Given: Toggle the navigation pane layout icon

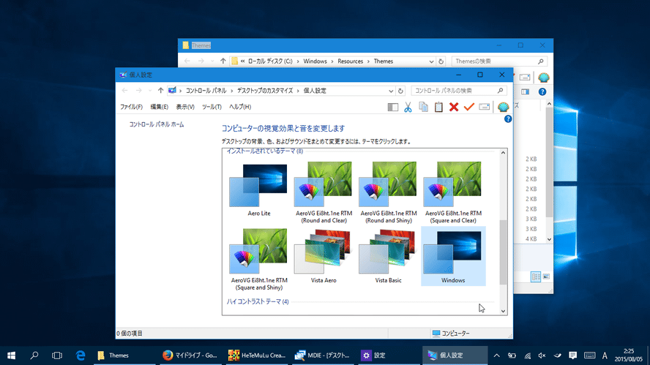Looking at the screenshot, I should point(392,108).
